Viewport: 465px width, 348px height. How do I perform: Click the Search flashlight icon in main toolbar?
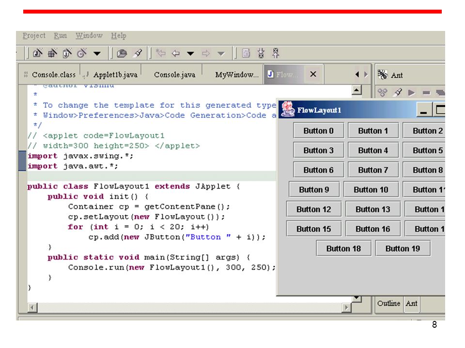137,53
